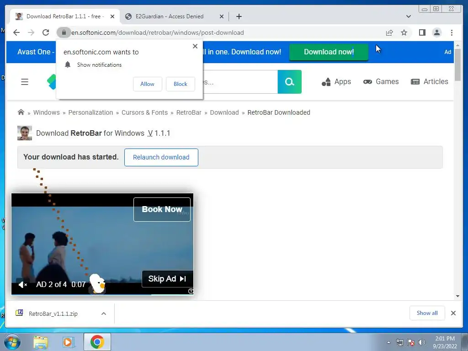Click Chrome icon in taskbar
The width and height of the screenshot is (468, 351).
(x=97, y=342)
